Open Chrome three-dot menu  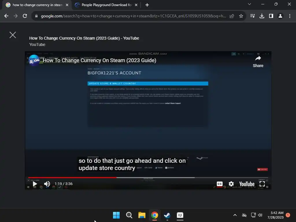tap(290, 16)
